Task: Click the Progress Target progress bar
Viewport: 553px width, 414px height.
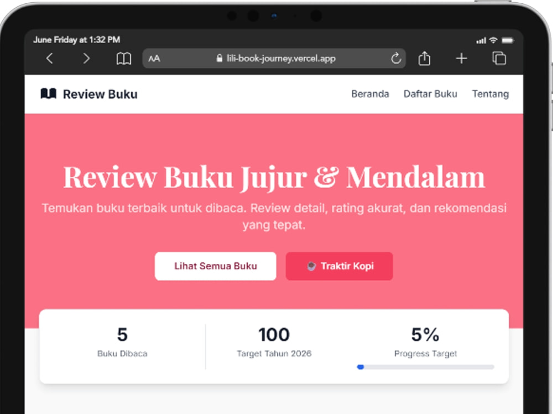Action: click(x=425, y=367)
